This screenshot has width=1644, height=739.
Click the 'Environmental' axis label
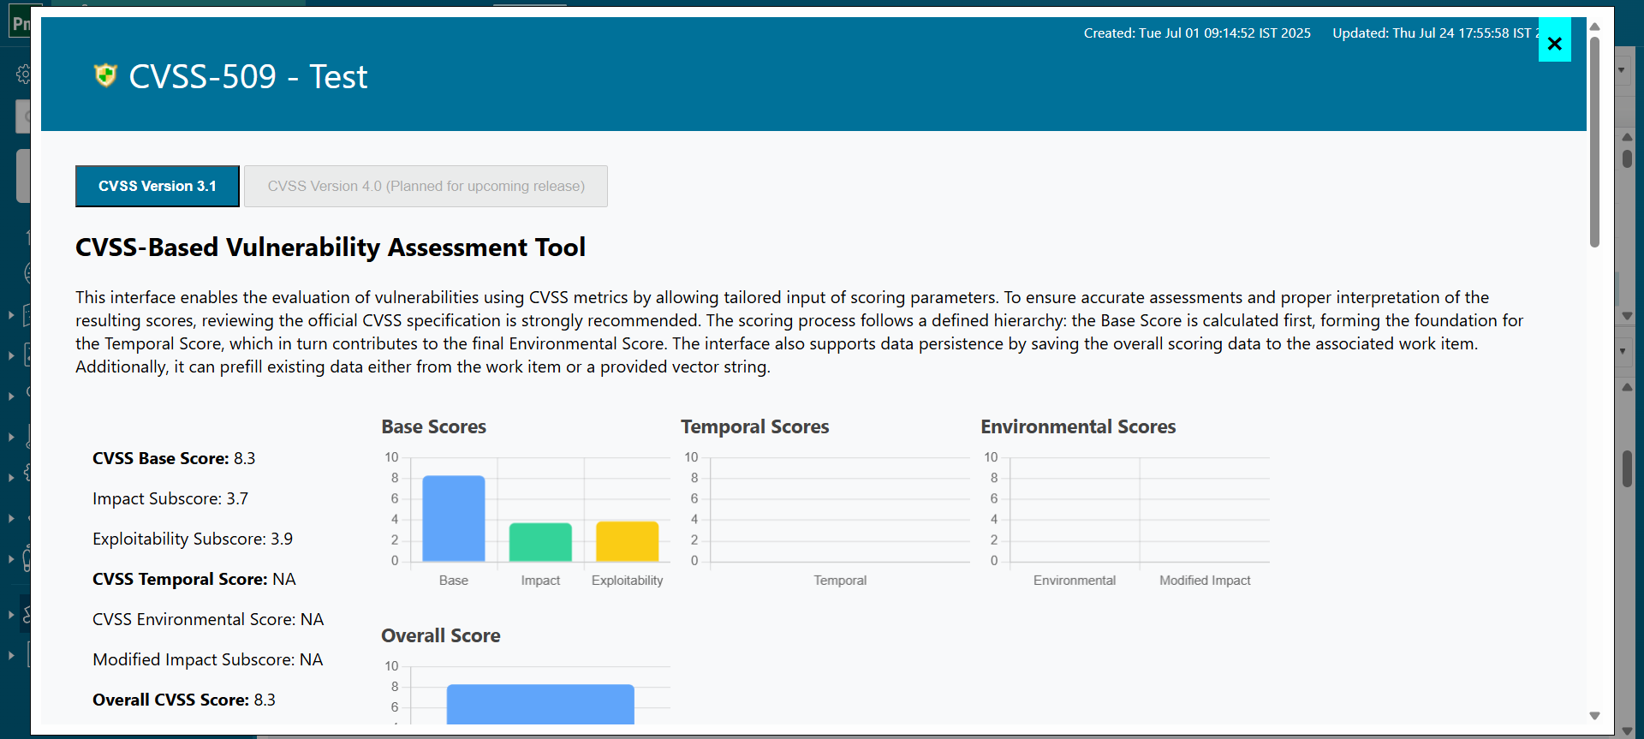1075,581
